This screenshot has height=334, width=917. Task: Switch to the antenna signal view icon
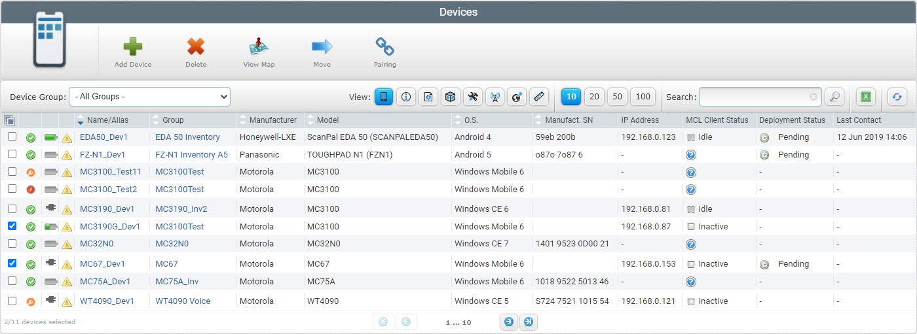coord(495,97)
